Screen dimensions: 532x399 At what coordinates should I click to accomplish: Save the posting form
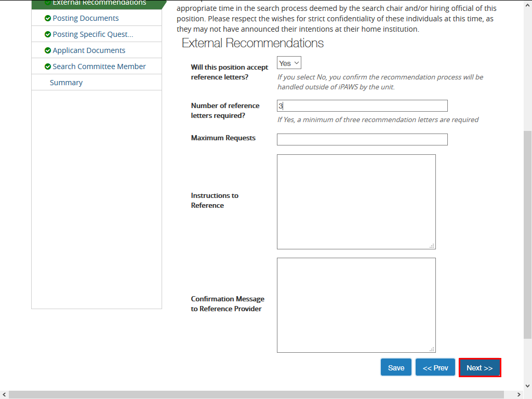tap(396, 368)
